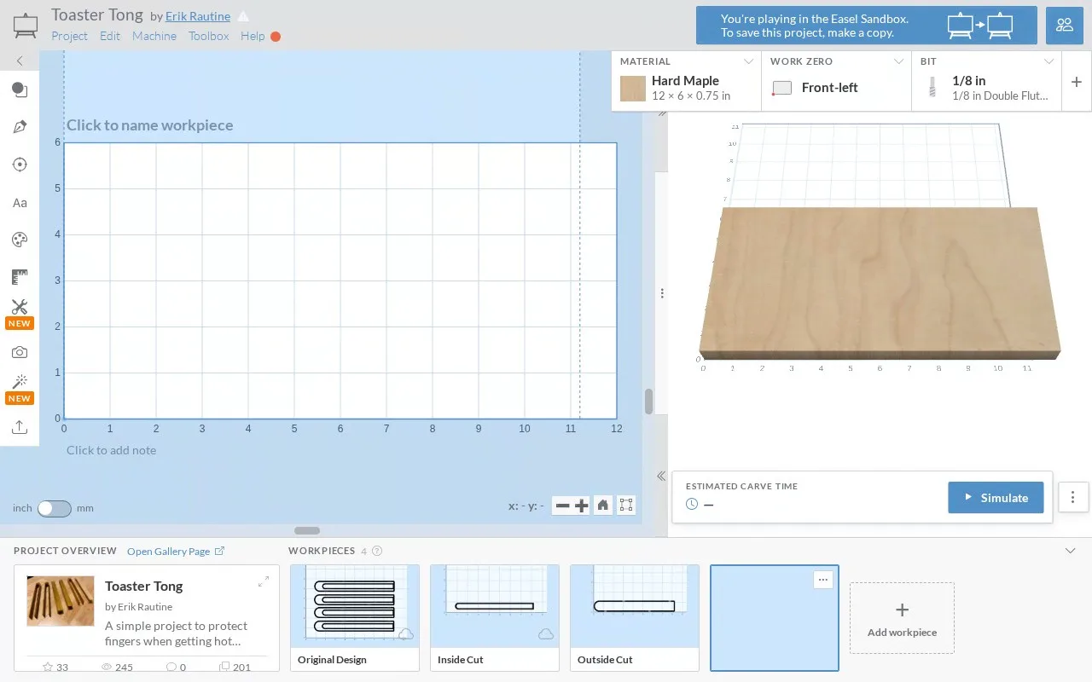1092x682 pixels.
Task: Open the Edit menu
Action: click(110, 36)
